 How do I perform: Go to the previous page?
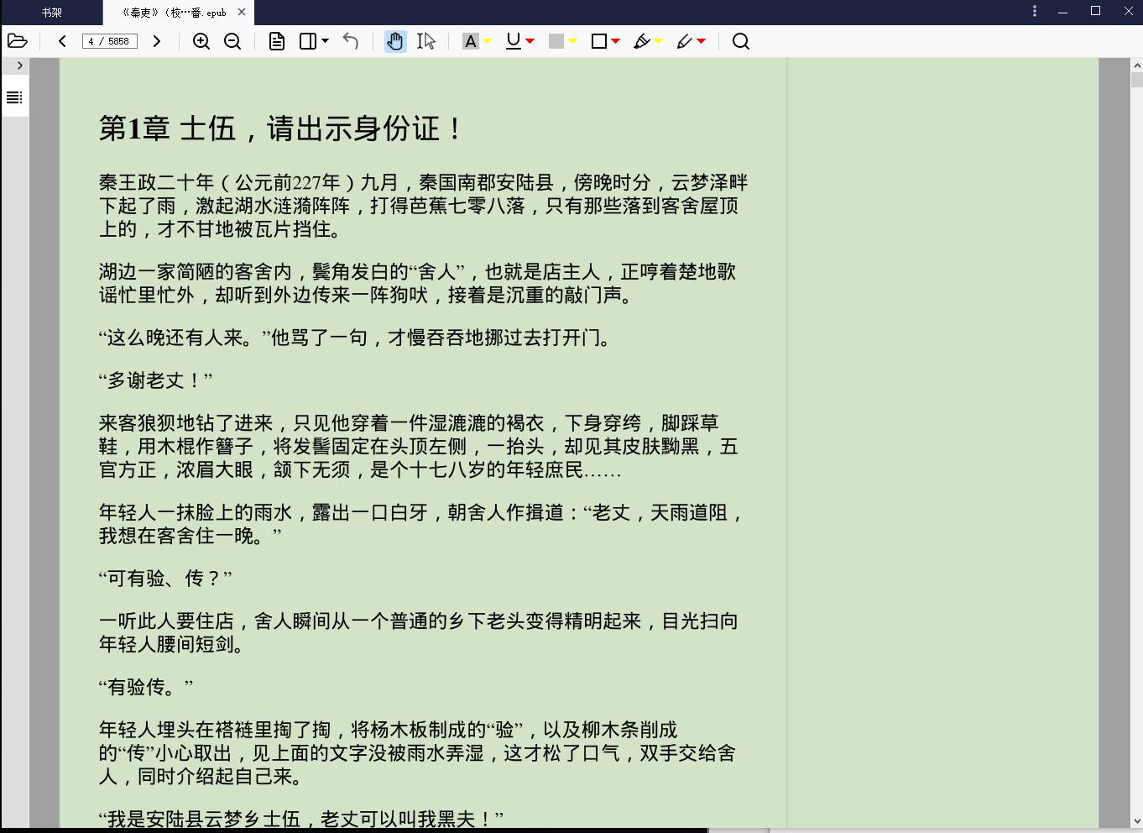62,41
